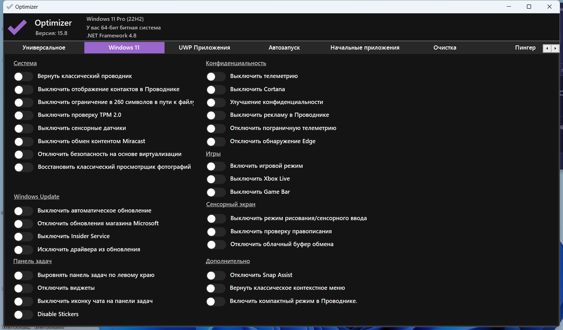This screenshot has height=330, width=563.
Task: Click the small Optimizer title bar icon
Action: (x=10, y=7)
